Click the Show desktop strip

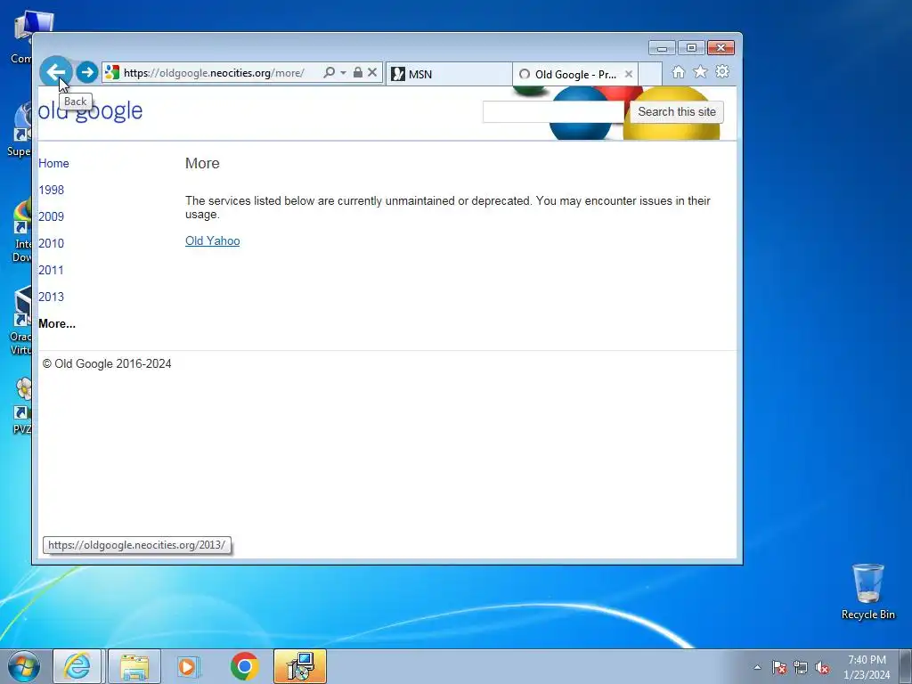[x=906, y=666]
